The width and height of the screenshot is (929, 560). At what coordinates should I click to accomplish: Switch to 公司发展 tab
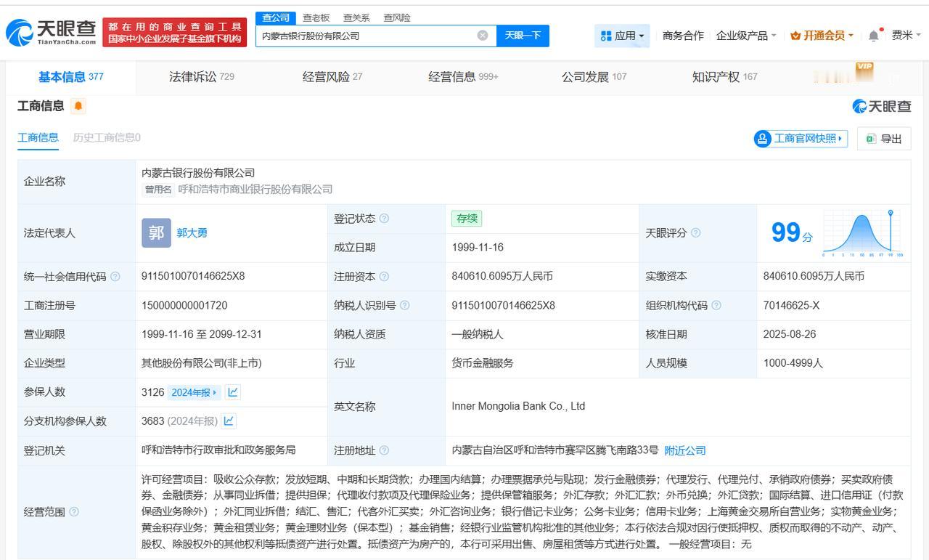(x=594, y=77)
